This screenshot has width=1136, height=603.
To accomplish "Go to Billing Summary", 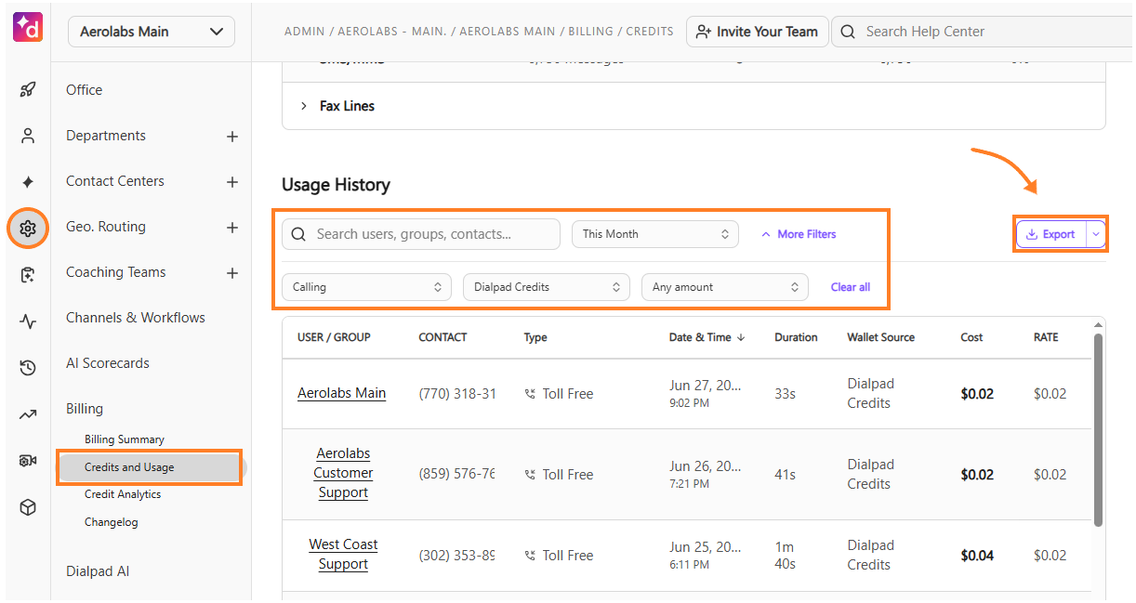I will click(125, 439).
